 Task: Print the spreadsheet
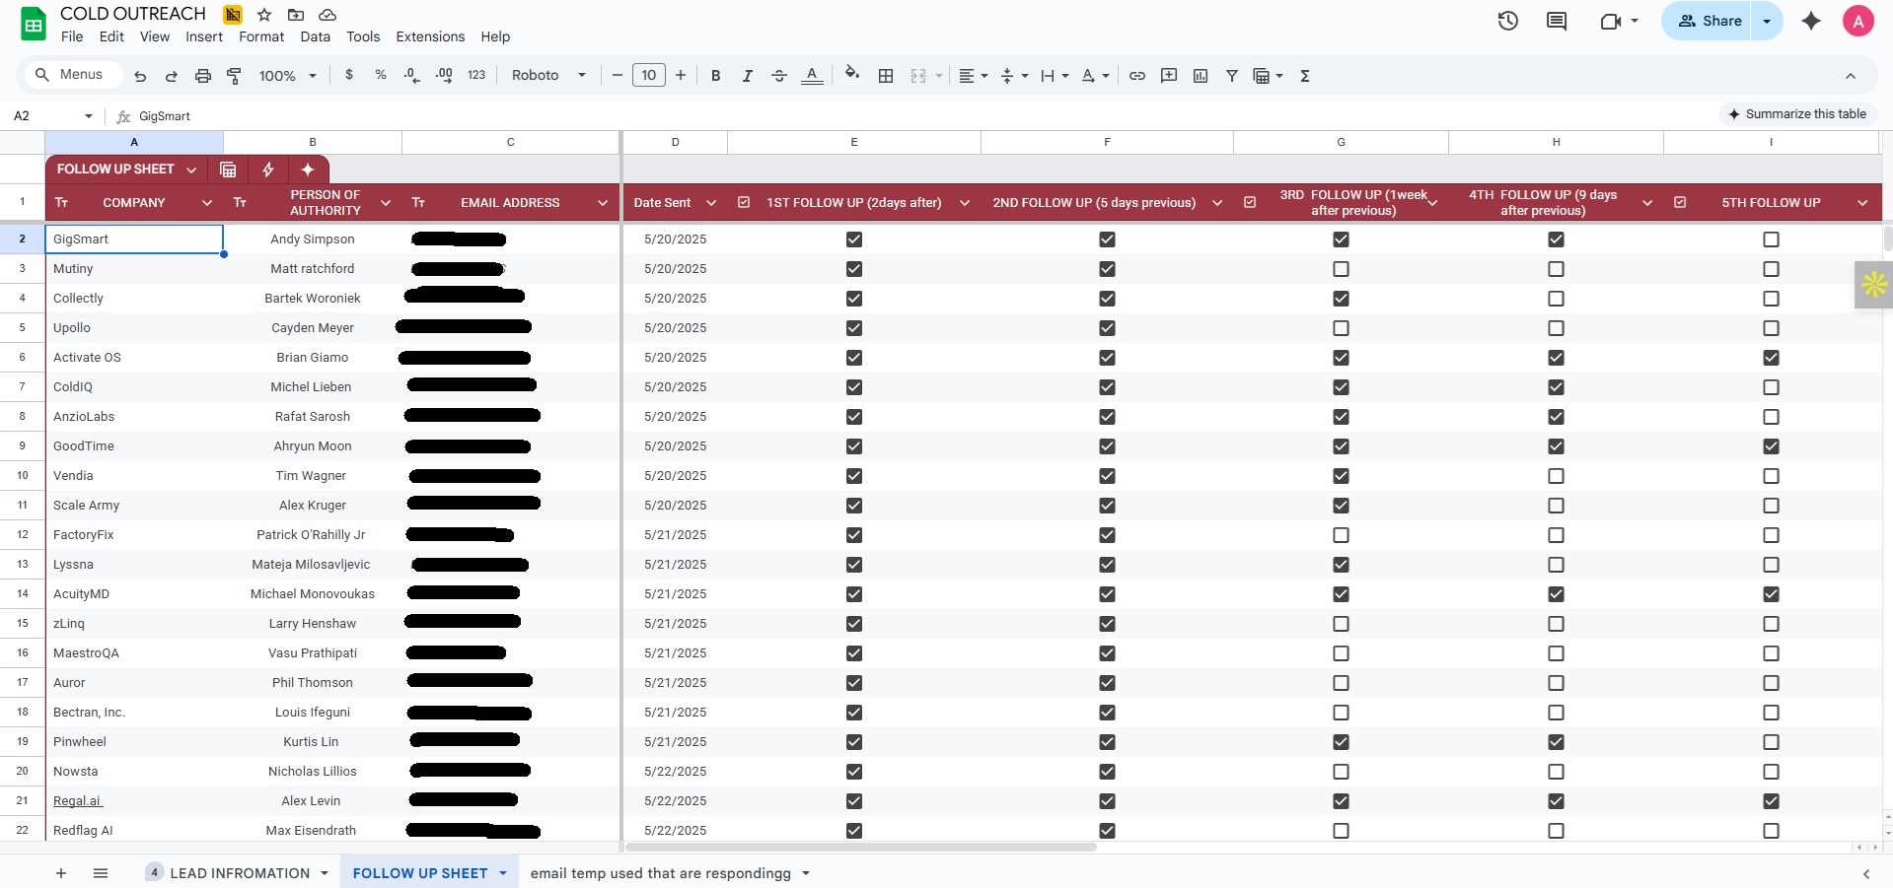tap(203, 76)
